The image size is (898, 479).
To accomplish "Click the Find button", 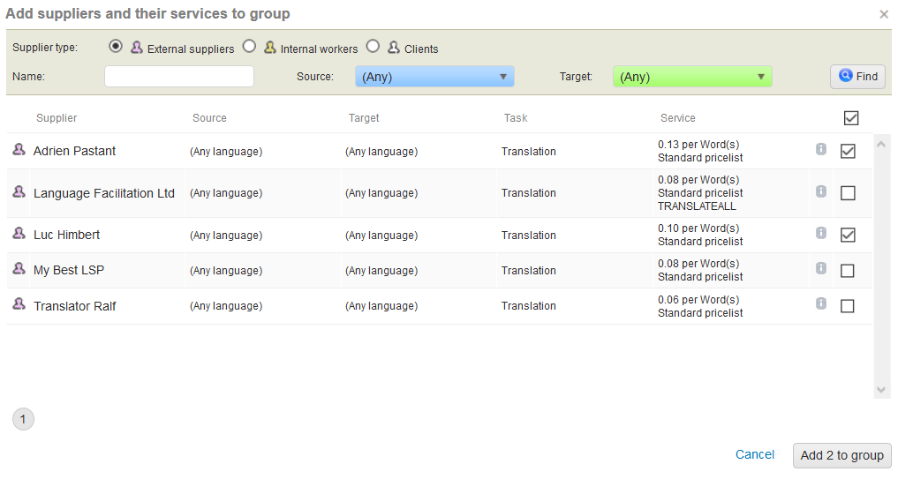I will (x=857, y=77).
